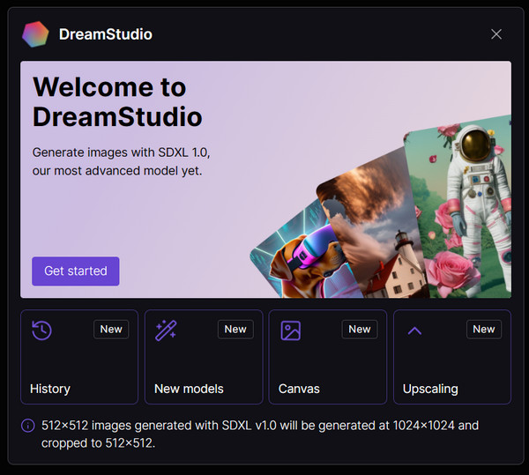Open the Upscaling feature card
This screenshot has width=529, height=475.
pos(452,357)
